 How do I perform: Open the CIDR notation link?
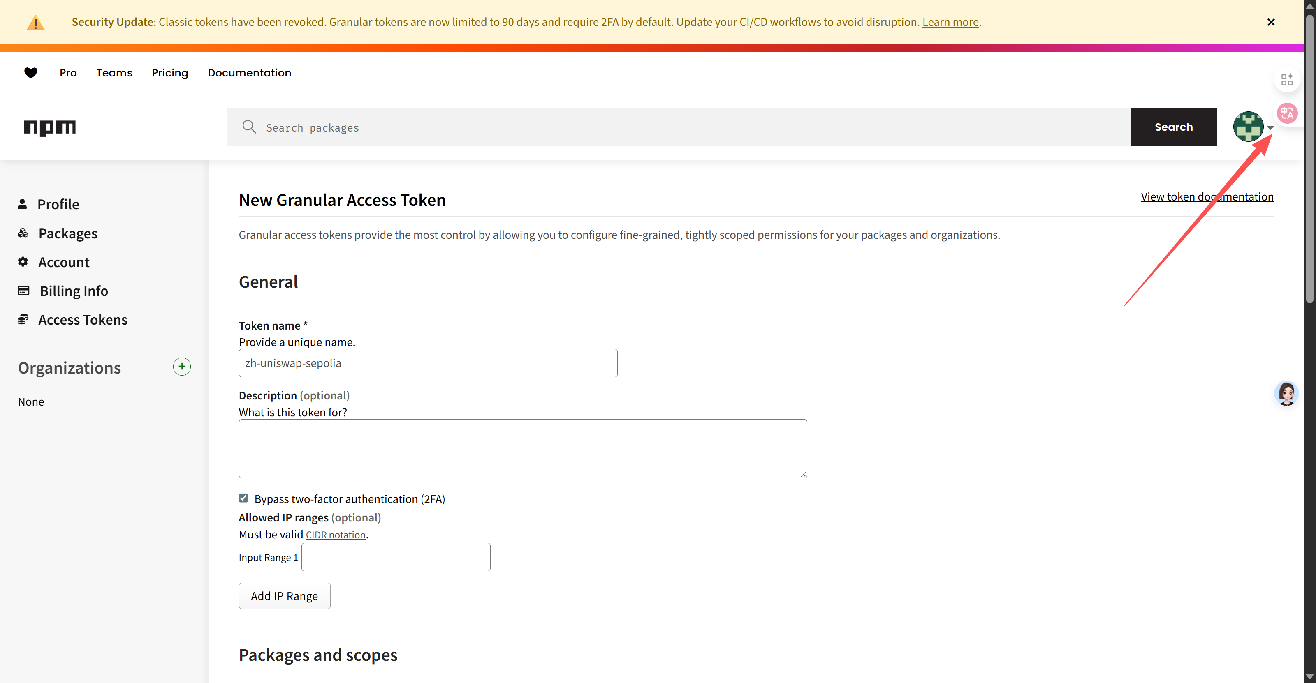coord(335,535)
